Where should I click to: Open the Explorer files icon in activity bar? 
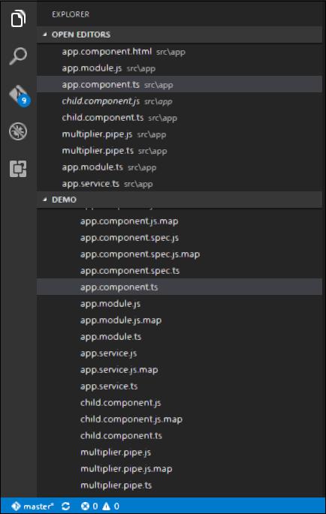coord(18,18)
